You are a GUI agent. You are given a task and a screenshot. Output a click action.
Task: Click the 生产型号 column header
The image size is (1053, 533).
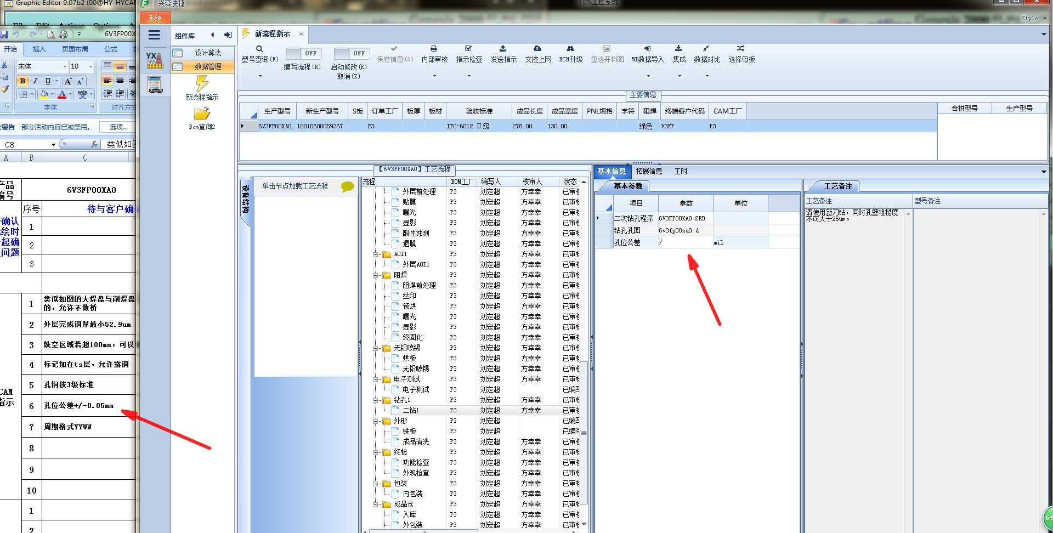[277, 111]
